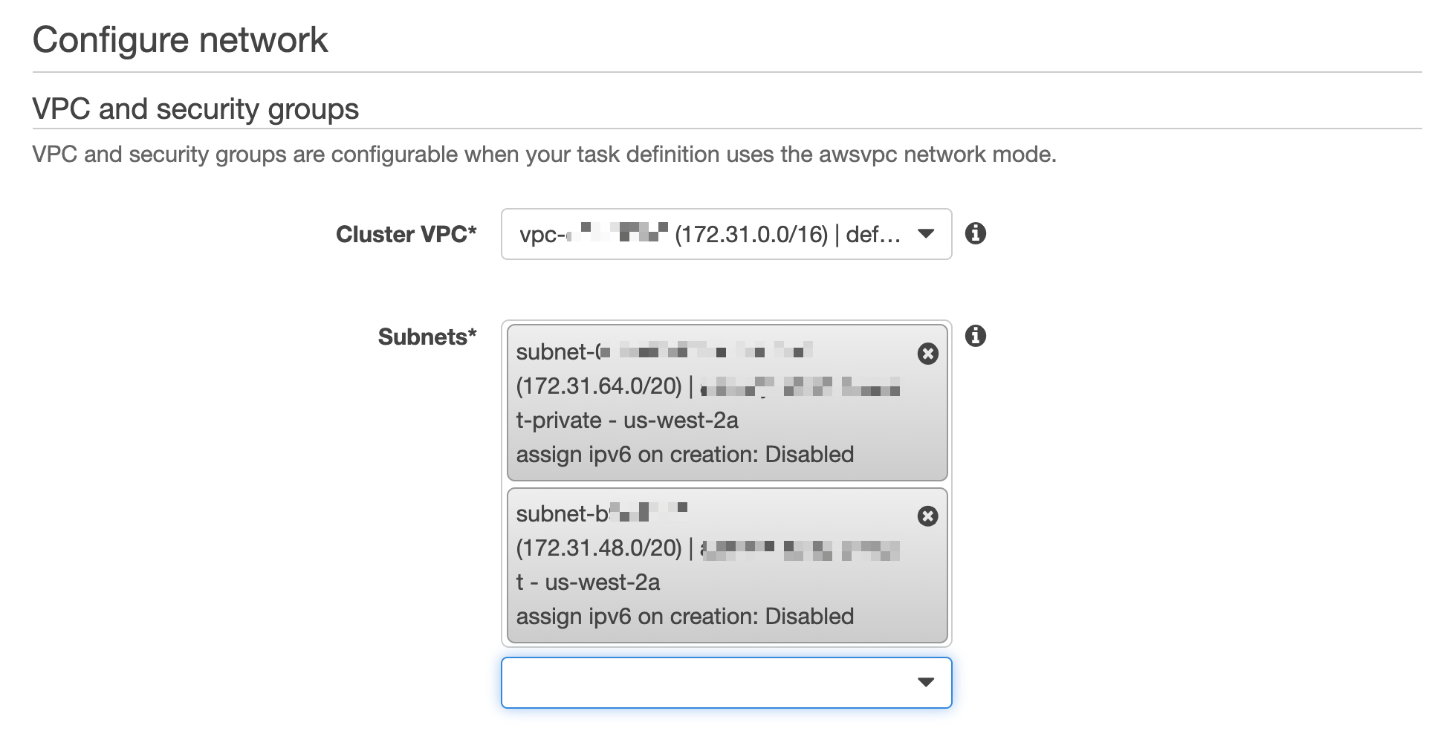Click the down arrow of the blue-highlighted subnet picker
Image resolution: width=1452 pixels, height=734 pixels.
point(926,681)
